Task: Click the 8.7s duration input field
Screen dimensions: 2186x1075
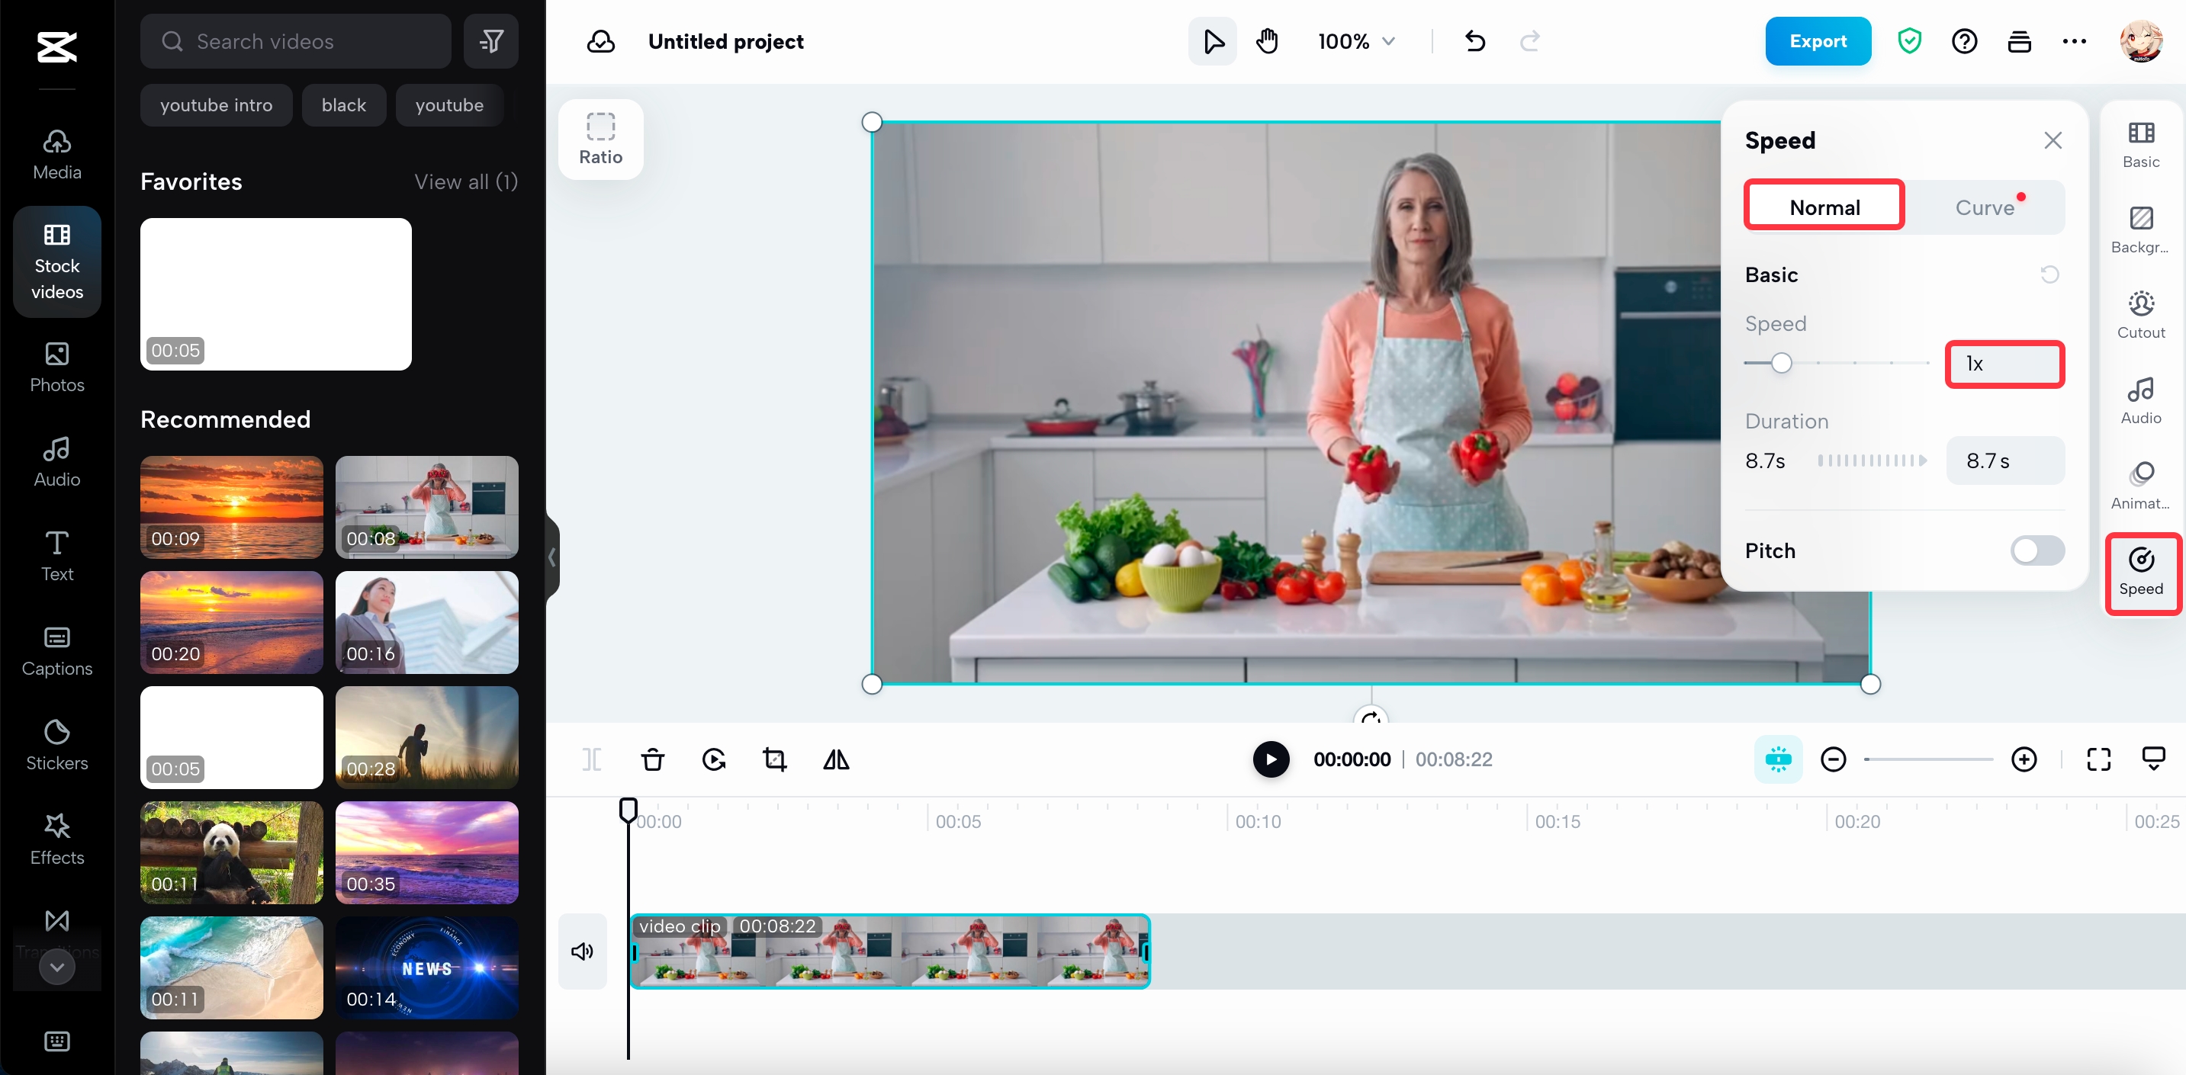Action: (x=2004, y=460)
